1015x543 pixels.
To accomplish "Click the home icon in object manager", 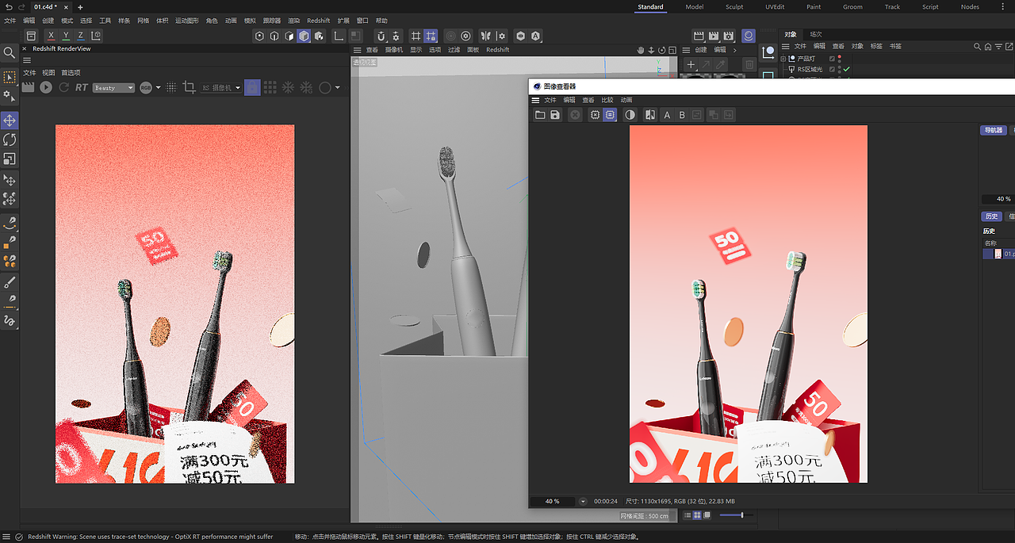I will [x=987, y=46].
